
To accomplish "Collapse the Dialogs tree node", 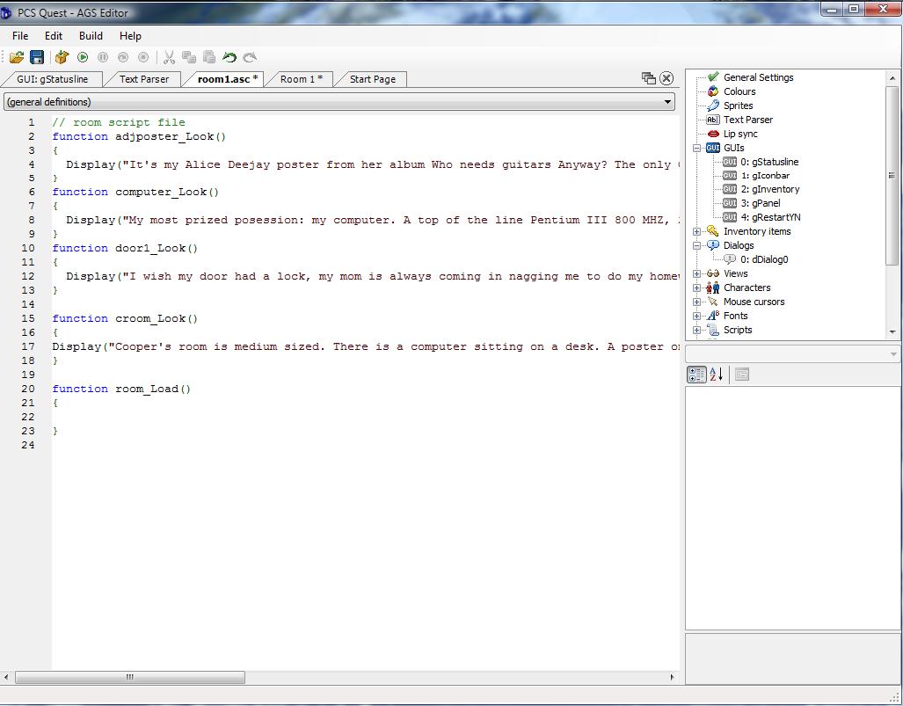I will (697, 245).
